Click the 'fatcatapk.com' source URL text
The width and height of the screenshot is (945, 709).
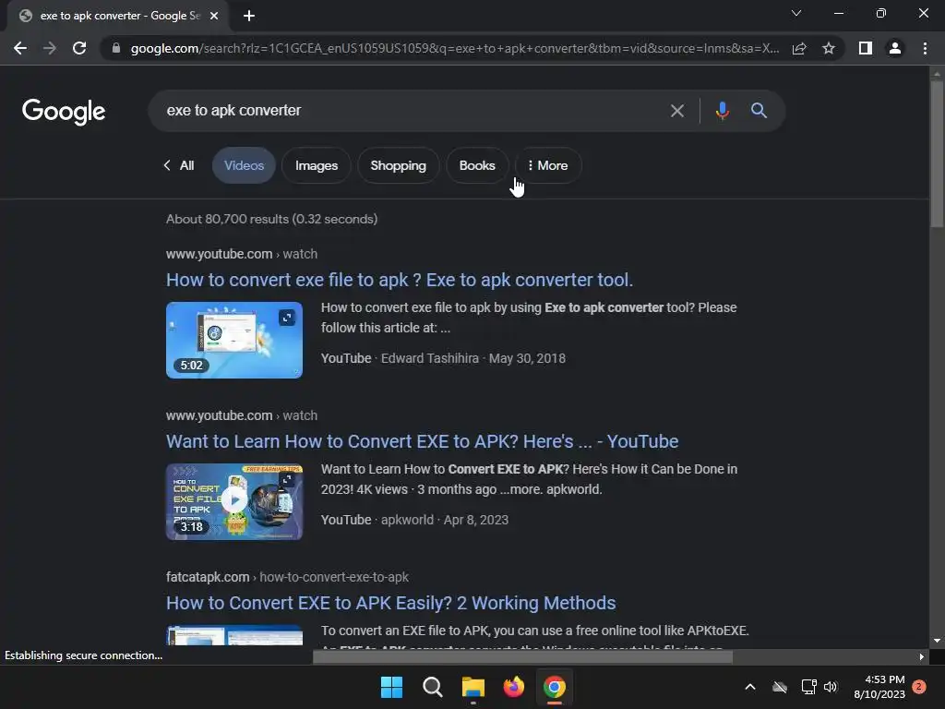coord(208,577)
